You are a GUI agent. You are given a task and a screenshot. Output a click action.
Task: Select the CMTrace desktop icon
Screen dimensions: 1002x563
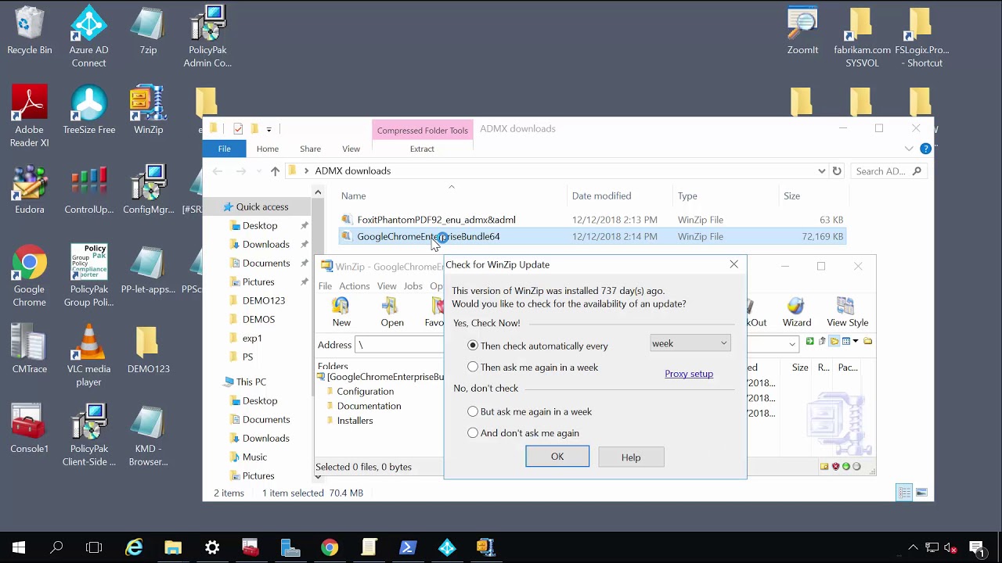pos(30,349)
